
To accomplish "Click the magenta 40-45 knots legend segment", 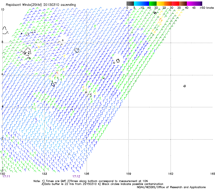I will (191, 3).
